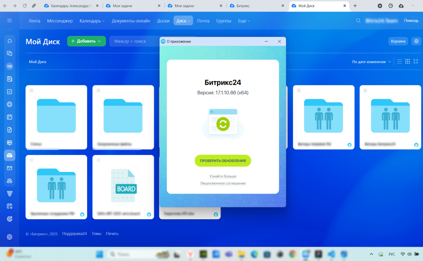Open the hamburger menu above the left sidebar
This screenshot has height=261, width=423.
click(9, 21)
